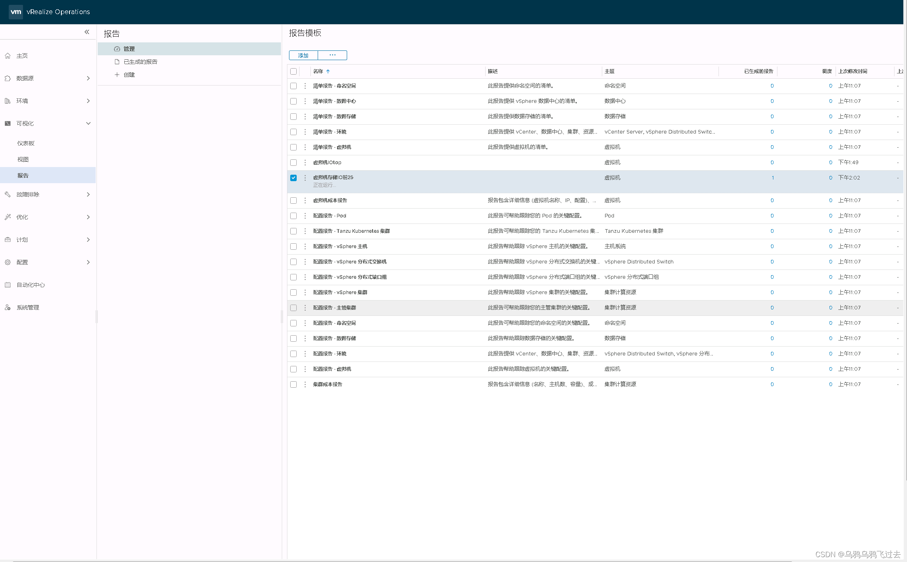Toggle ascending sort arrow on 名称 column
This screenshot has height=562, width=907.
pos(328,71)
